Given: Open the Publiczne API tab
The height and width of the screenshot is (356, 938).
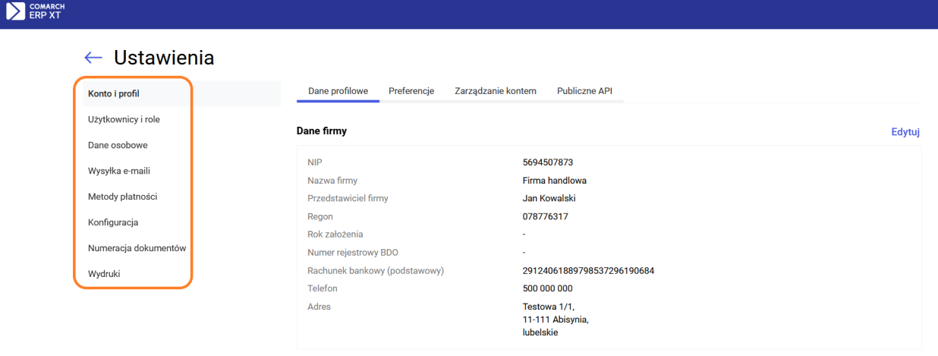Looking at the screenshot, I should click(x=584, y=91).
